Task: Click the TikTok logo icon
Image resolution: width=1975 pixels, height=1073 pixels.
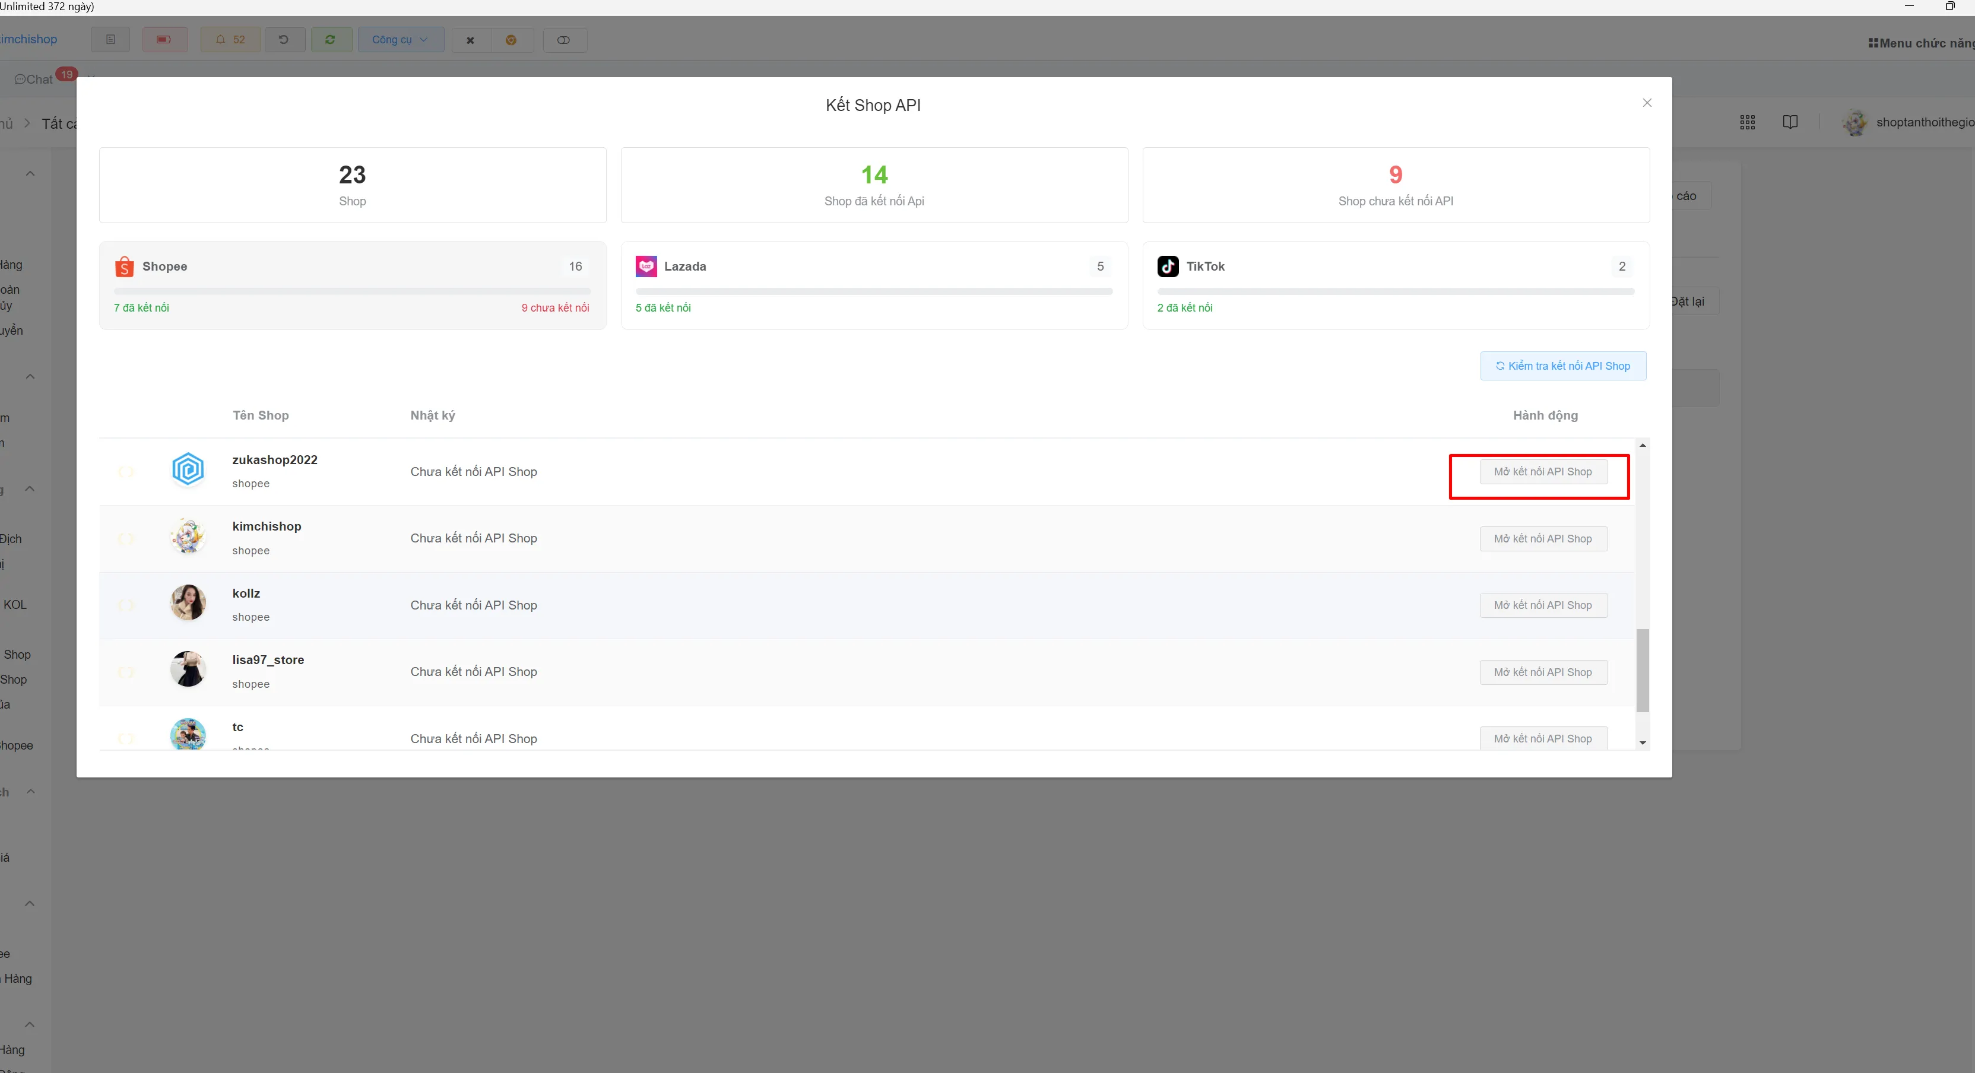Action: coord(1168,266)
